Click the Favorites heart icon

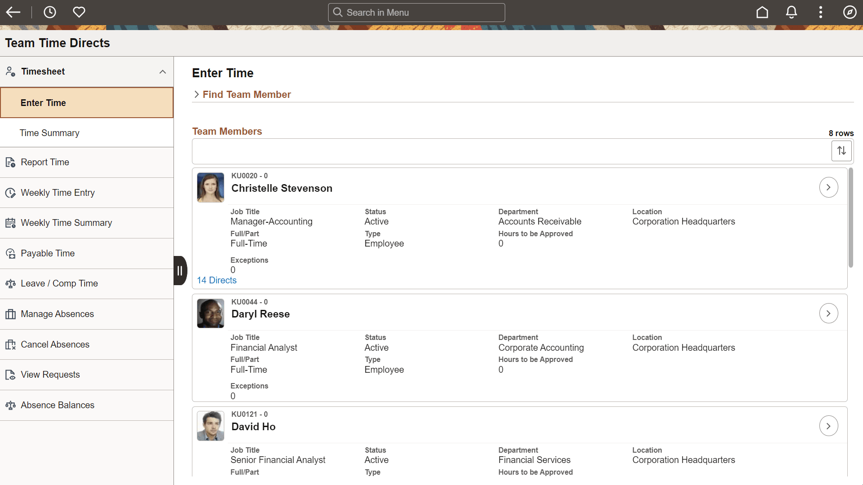coord(79,12)
